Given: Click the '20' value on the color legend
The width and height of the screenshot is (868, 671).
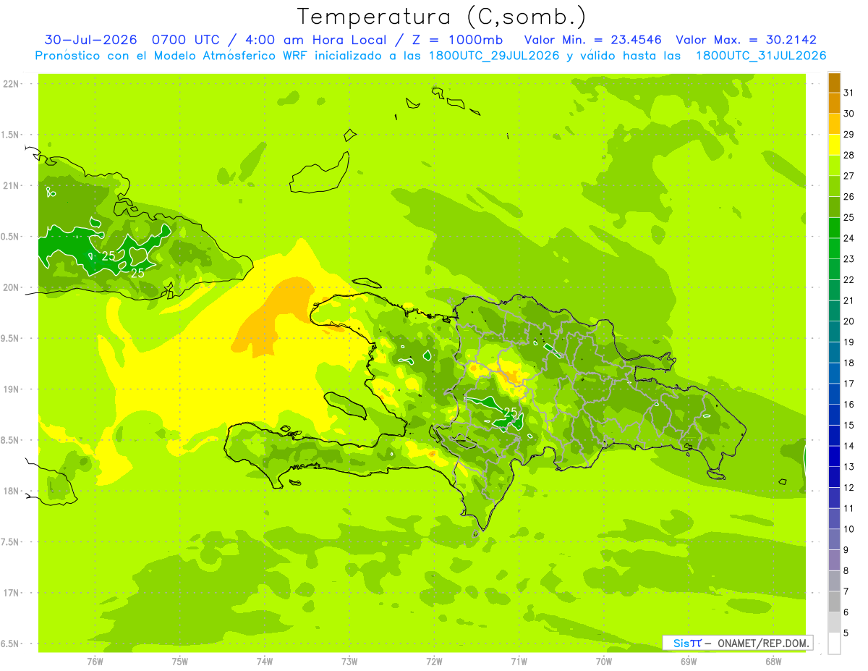Looking at the screenshot, I should 849,321.
